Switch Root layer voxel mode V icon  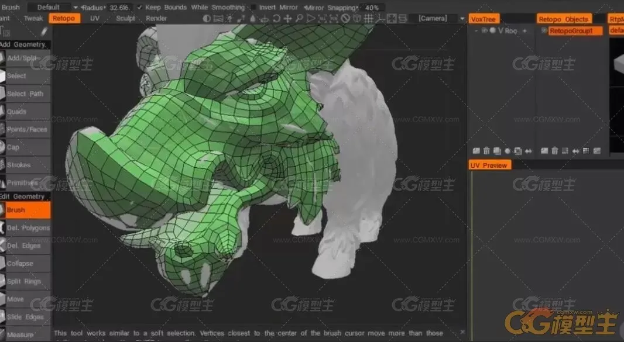[500, 30]
